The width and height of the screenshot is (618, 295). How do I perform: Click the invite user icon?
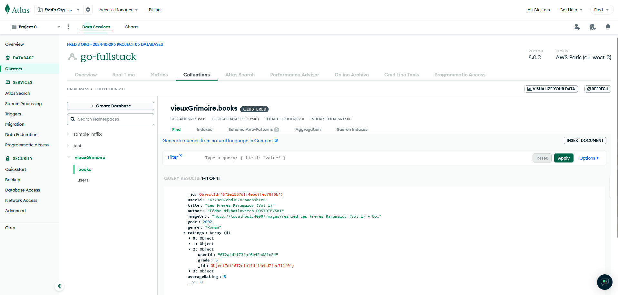[577, 27]
